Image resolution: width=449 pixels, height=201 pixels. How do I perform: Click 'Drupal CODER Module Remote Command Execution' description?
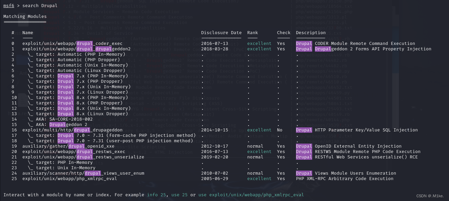tap(356, 44)
